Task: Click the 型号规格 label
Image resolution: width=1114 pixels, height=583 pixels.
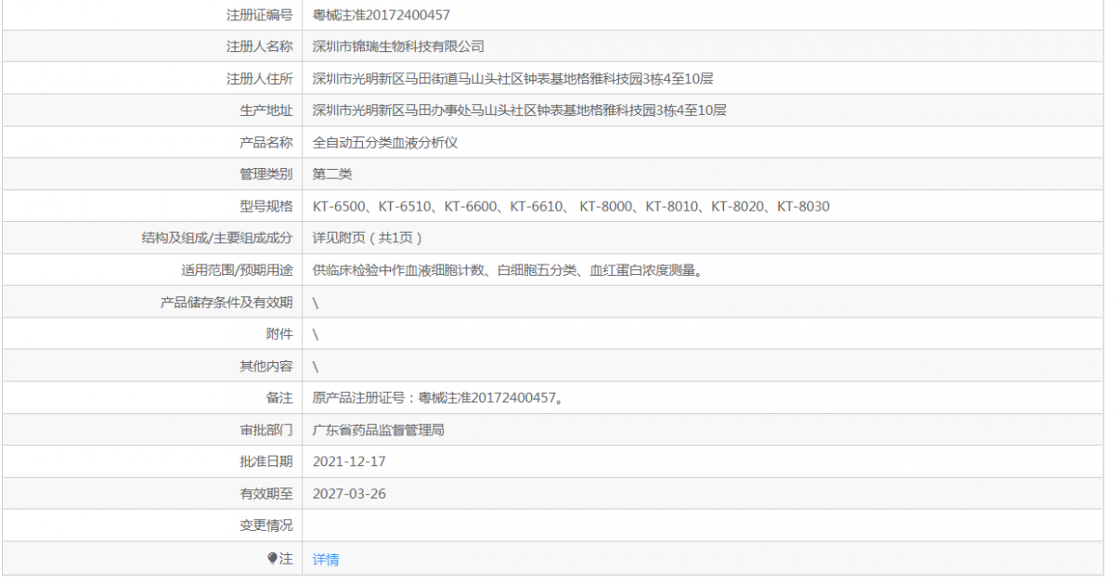Action: coord(266,206)
